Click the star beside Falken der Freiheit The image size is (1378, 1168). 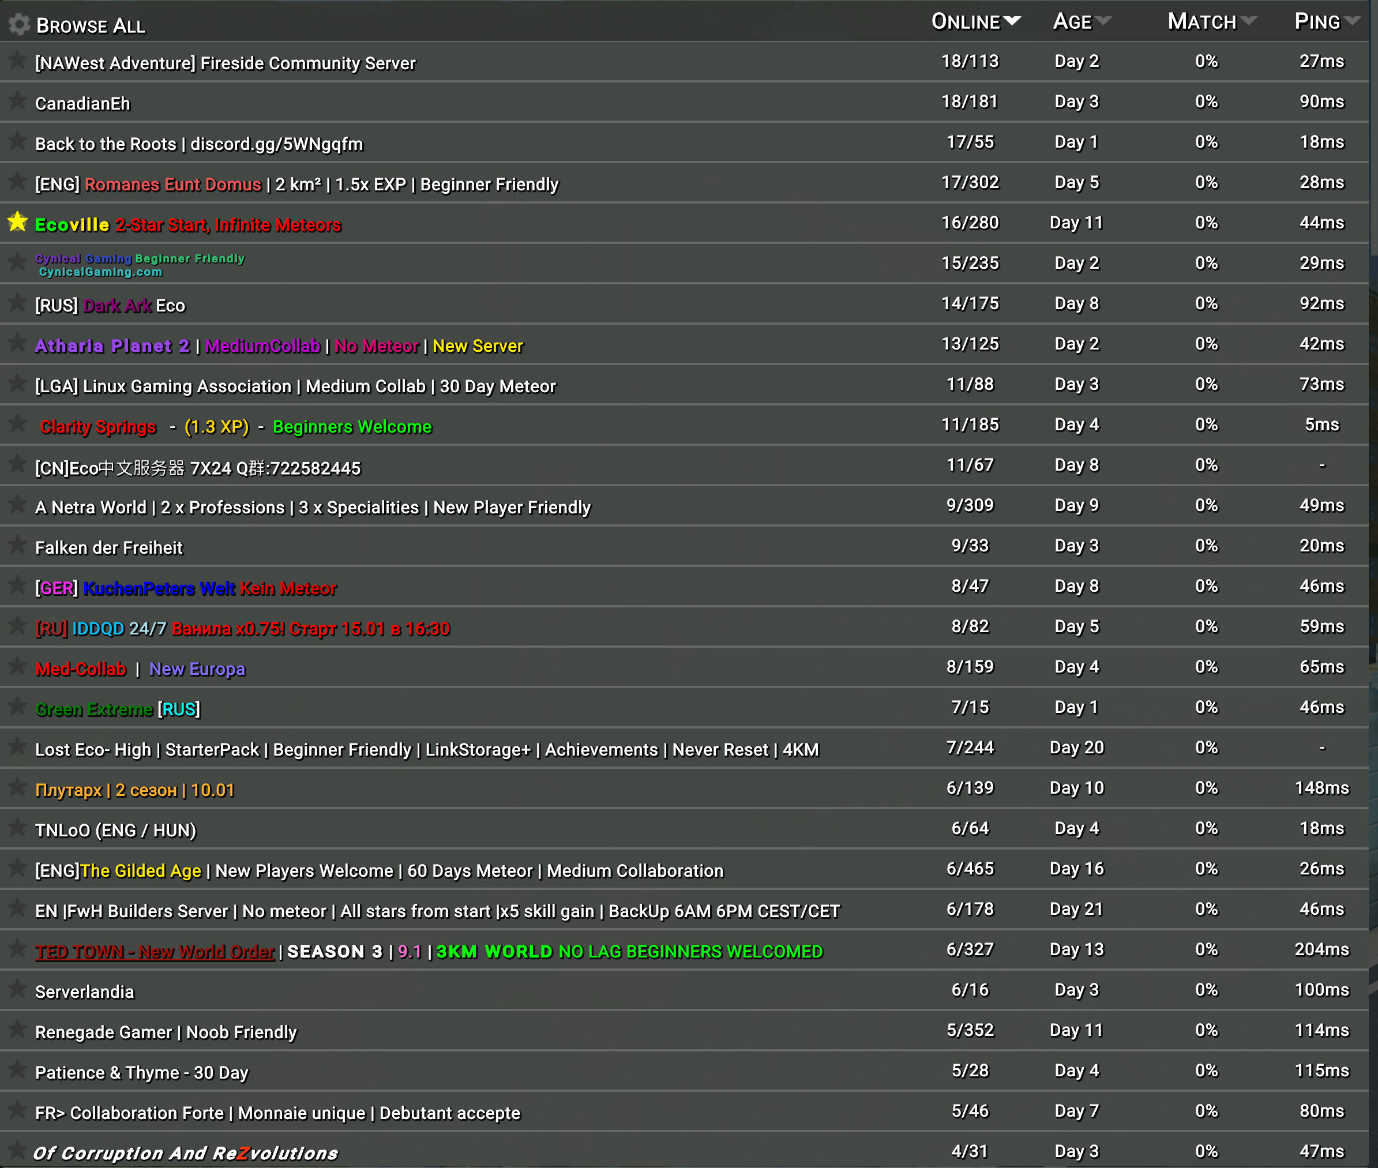(x=17, y=545)
